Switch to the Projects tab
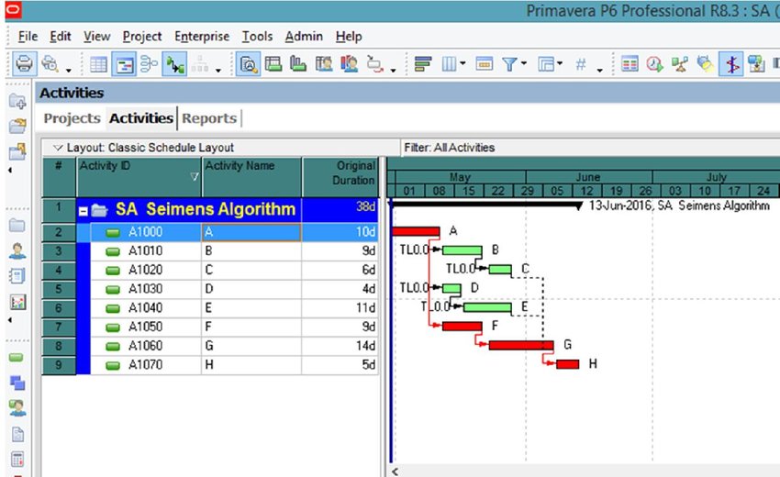The width and height of the screenshot is (780, 477). pos(72,118)
